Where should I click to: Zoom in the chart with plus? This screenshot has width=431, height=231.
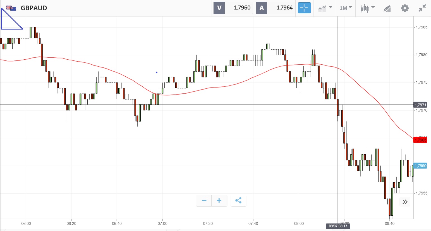click(219, 201)
